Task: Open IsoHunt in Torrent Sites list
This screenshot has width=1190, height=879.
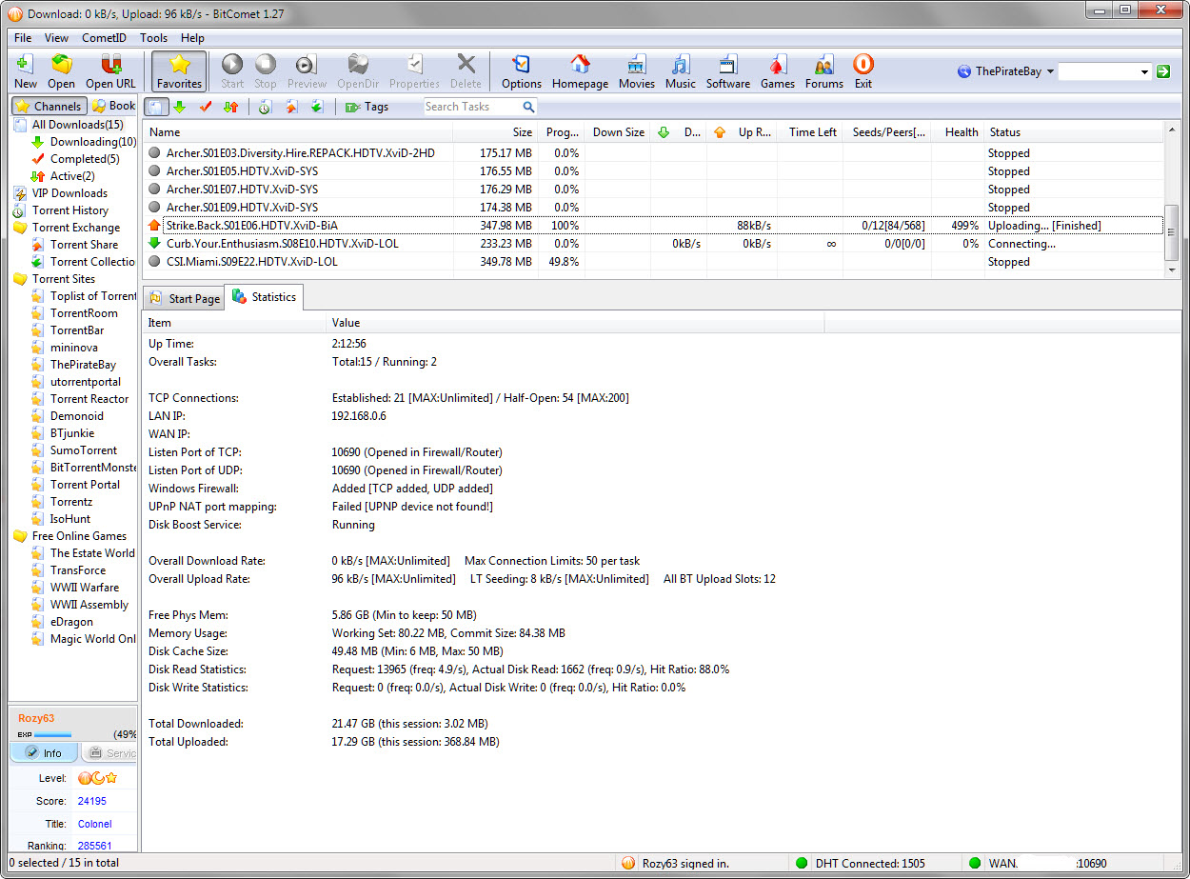Action: [x=61, y=519]
